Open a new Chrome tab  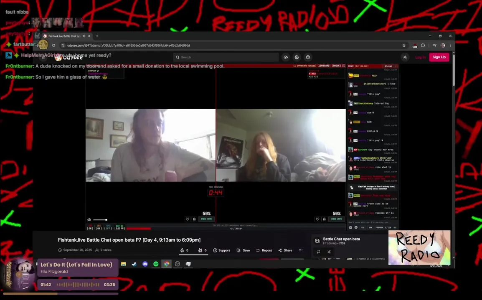pos(97,36)
